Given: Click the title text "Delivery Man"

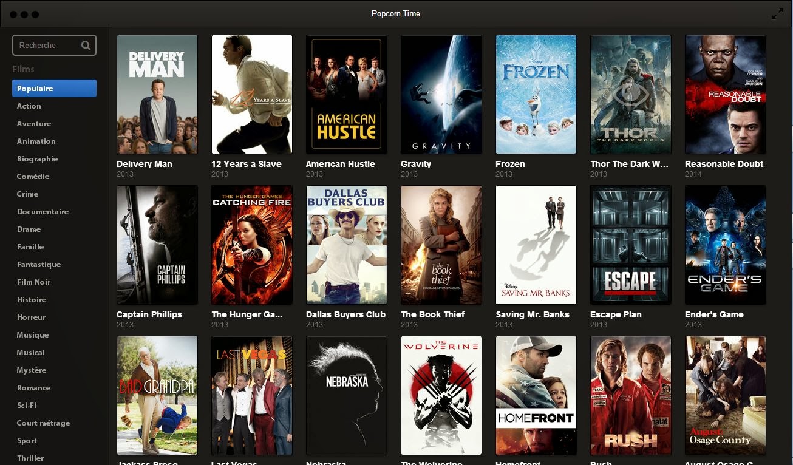Looking at the screenshot, I should click(x=145, y=164).
